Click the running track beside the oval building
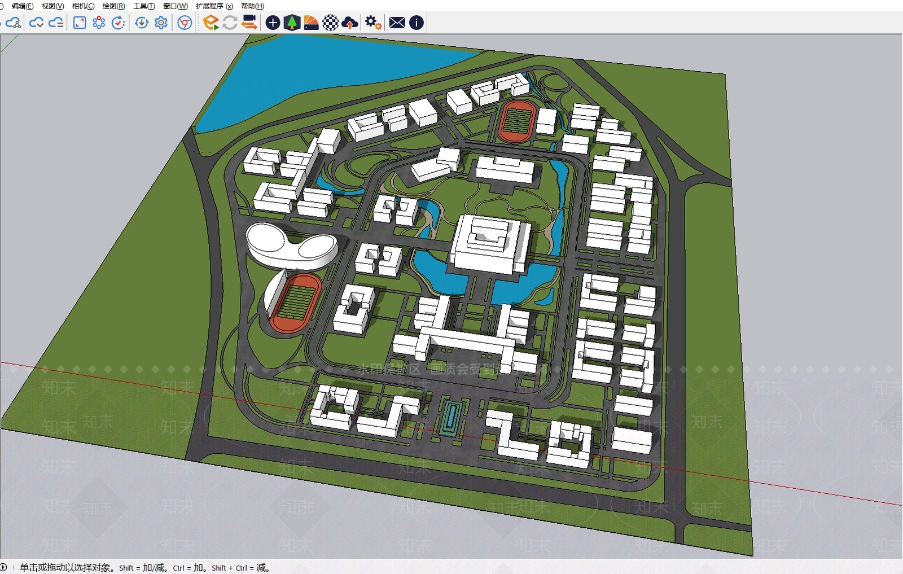Screen dimensions: 903x574 point(296,303)
